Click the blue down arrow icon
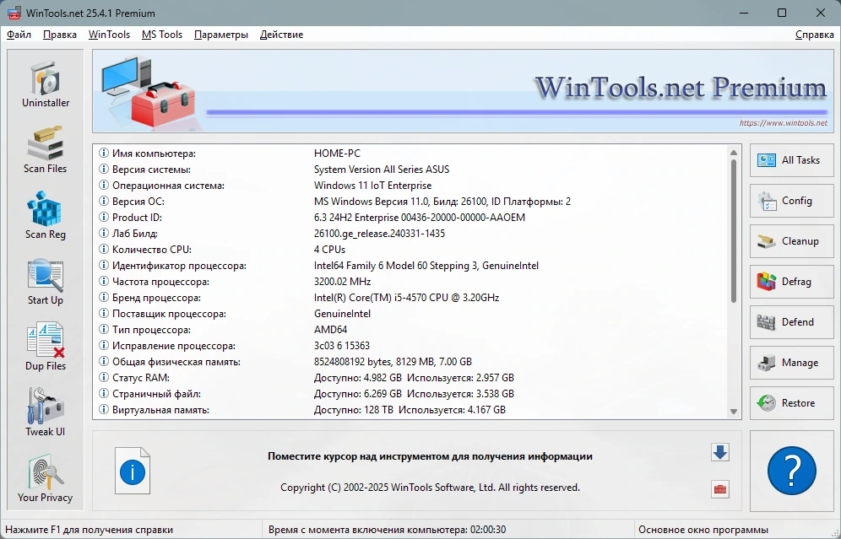The width and height of the screenshot is (841, 539). pos(720,452)
